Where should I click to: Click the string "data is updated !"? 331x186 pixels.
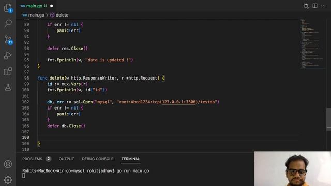tap(108, 60)
